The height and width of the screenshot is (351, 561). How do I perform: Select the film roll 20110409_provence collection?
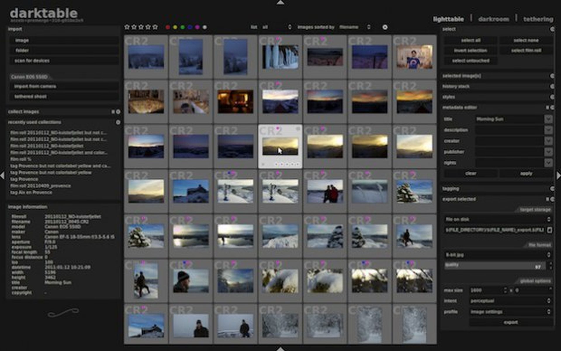coord(41,185)
